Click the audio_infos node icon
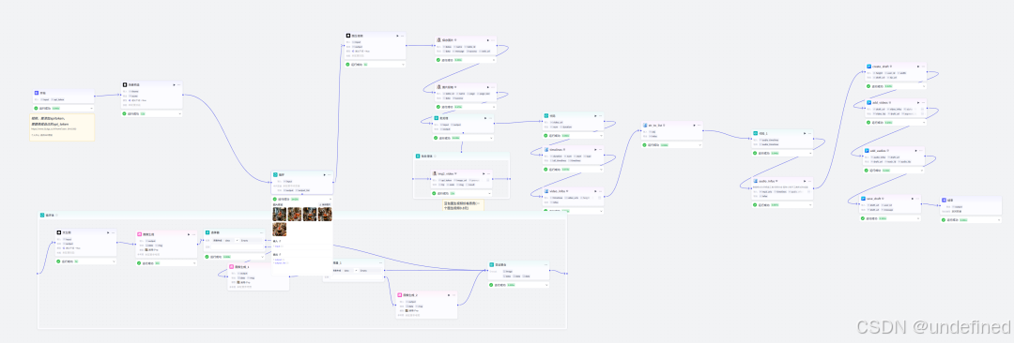 point(755,181)
